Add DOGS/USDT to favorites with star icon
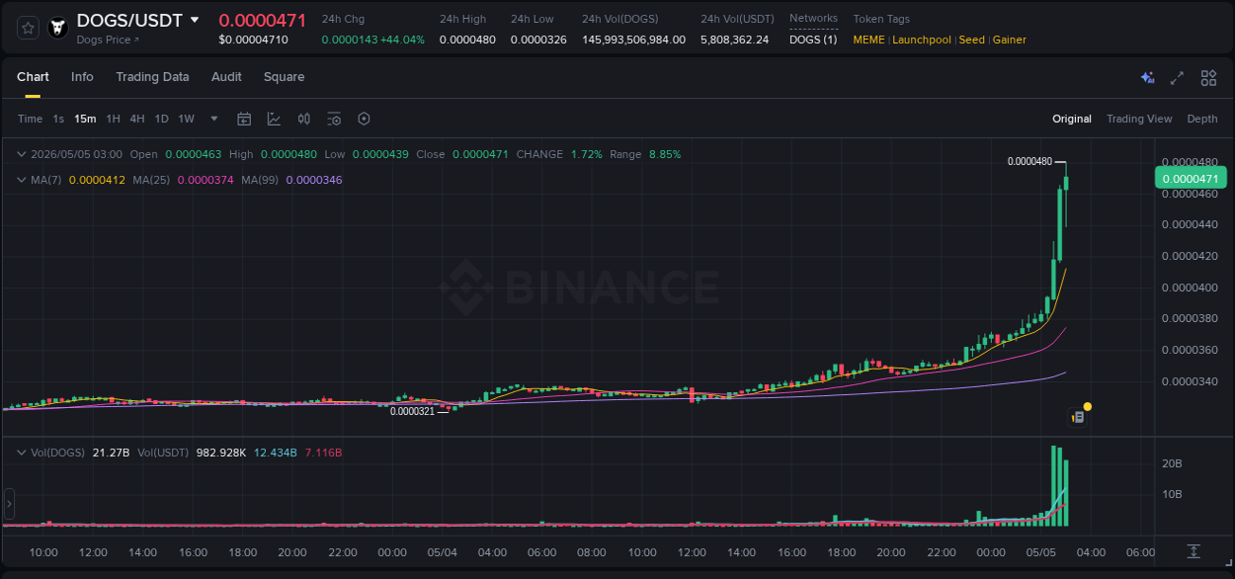 pyautogui.click(x=29, y=28)
